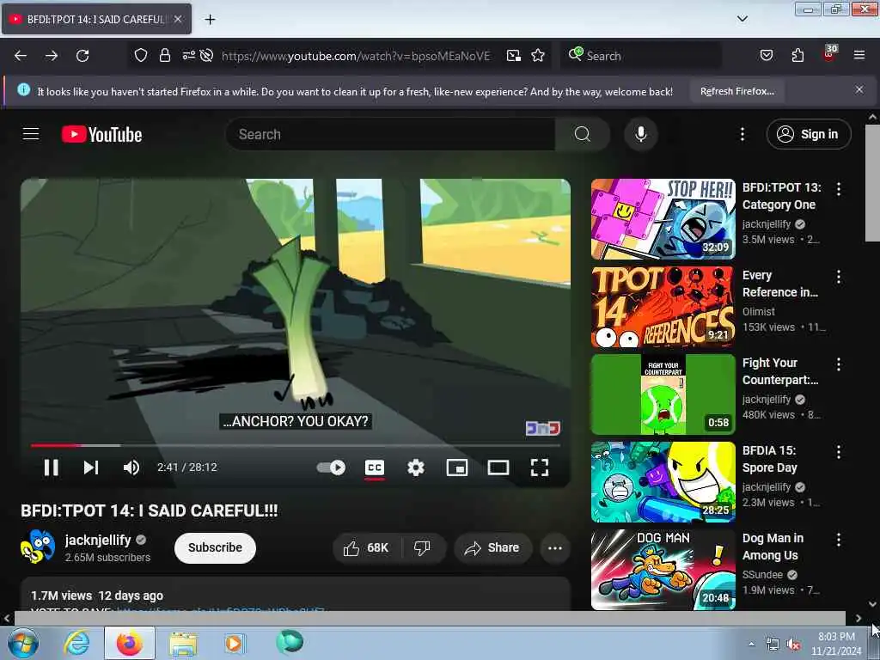The height and width of the screenshot is (660, 880).
Task: Go forward with the browser forward arrow
Action: click(52, 56)
